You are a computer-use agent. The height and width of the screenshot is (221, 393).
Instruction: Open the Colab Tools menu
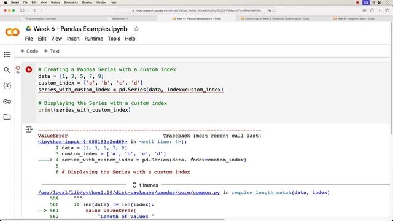114,39
